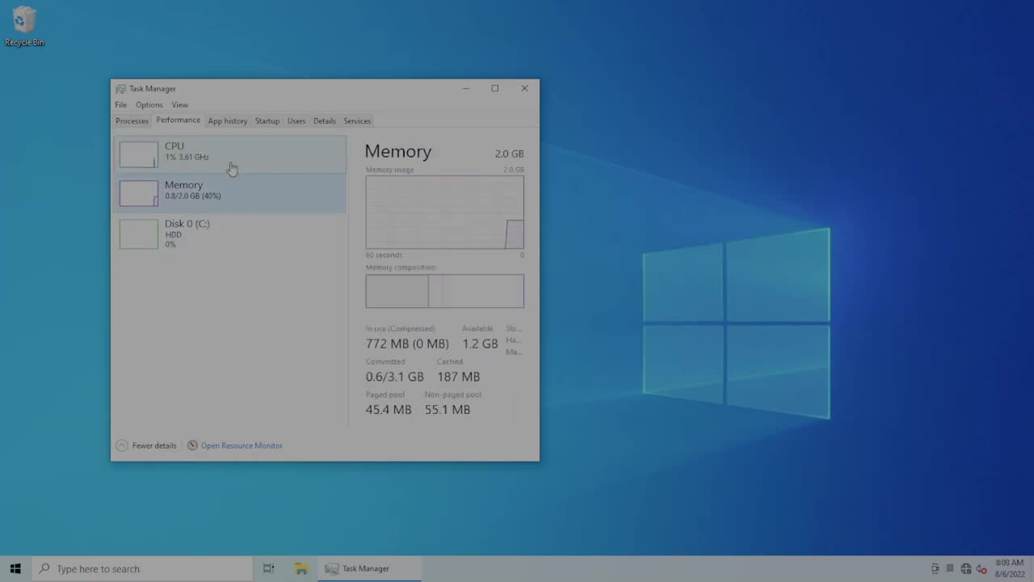
Task: Click the taskbar search box
Action: tap(142, 569)
